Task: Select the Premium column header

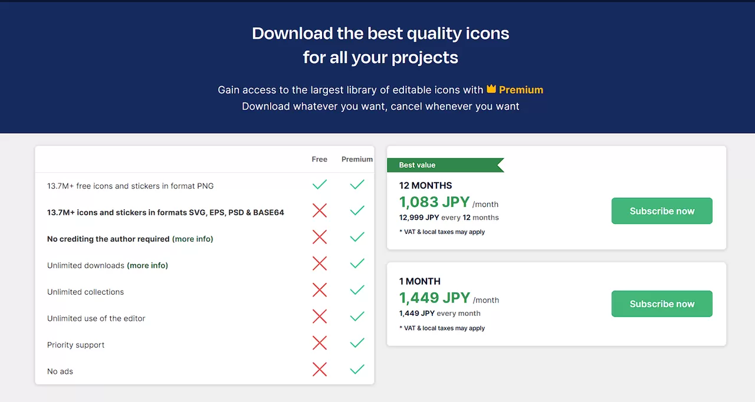Action: 357,159
